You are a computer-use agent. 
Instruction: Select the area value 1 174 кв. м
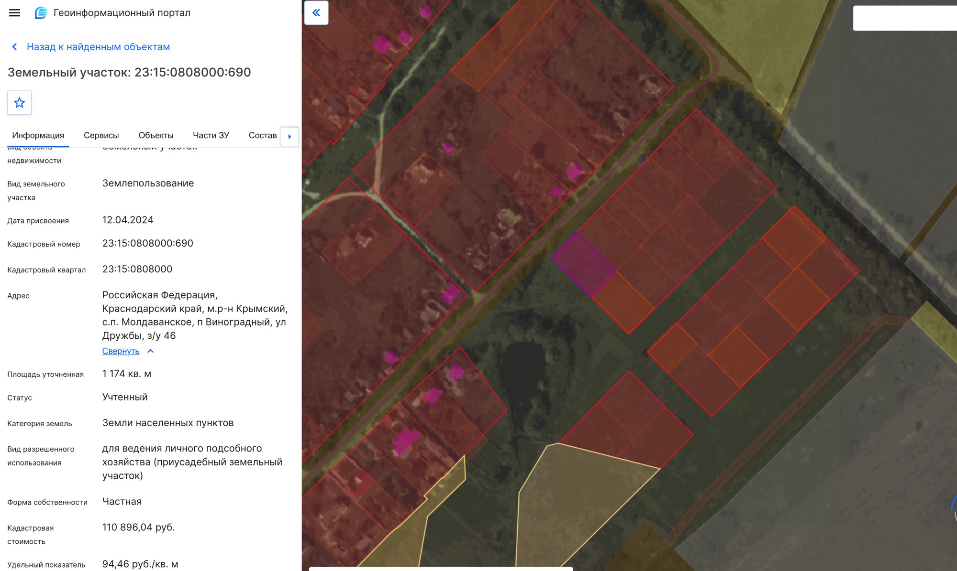(x=127, y=374)
